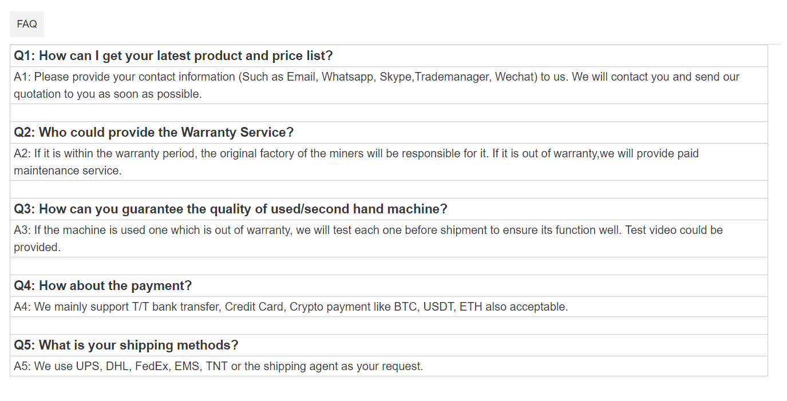
Task: Click the word Trademanager in answer A1
Action: (452, 77)
